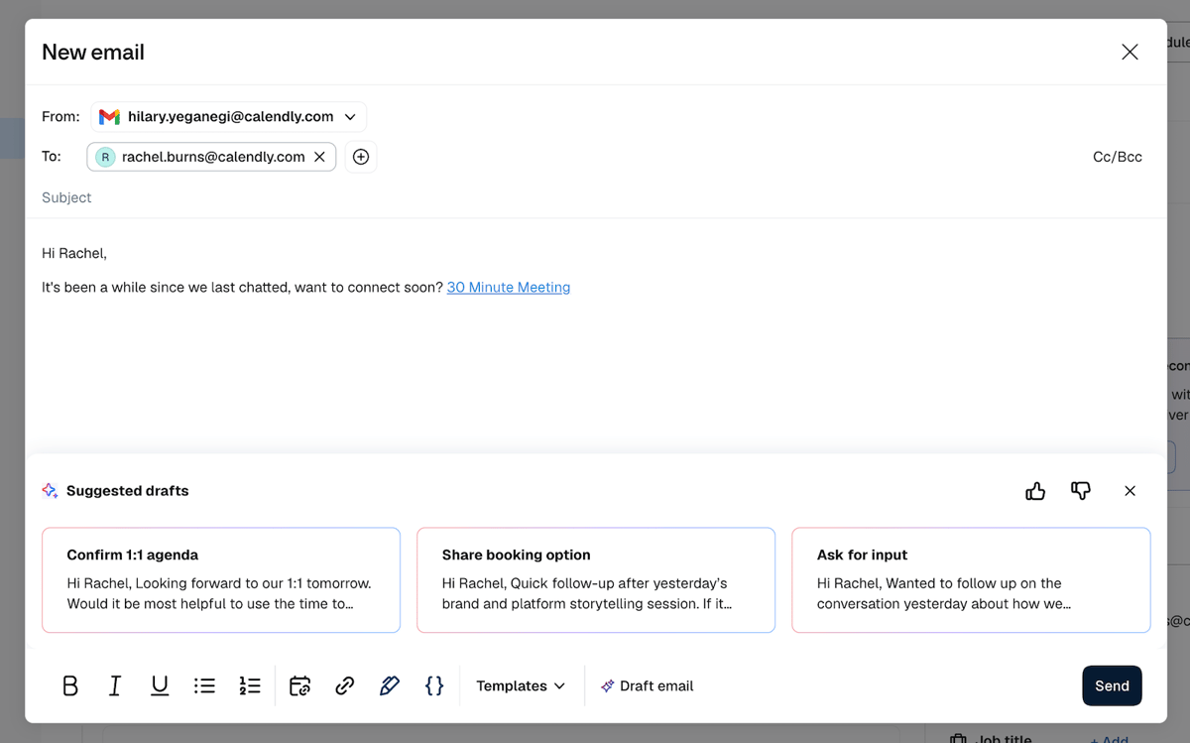Click Draft email AI button
Viewport: 1190px width, 743px height.
(x=647, y=685)
